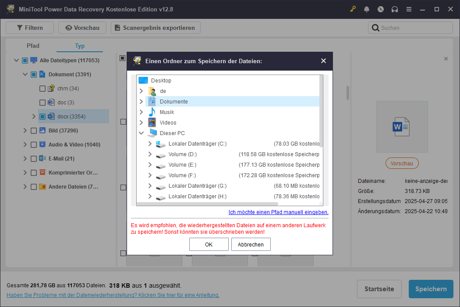This screenshot has width=460, height=307.
Task: Open the hamburger menu icon
Action: 409,9
